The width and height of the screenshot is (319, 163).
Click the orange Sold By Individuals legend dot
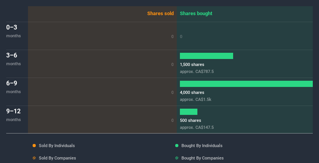(34, 146)
